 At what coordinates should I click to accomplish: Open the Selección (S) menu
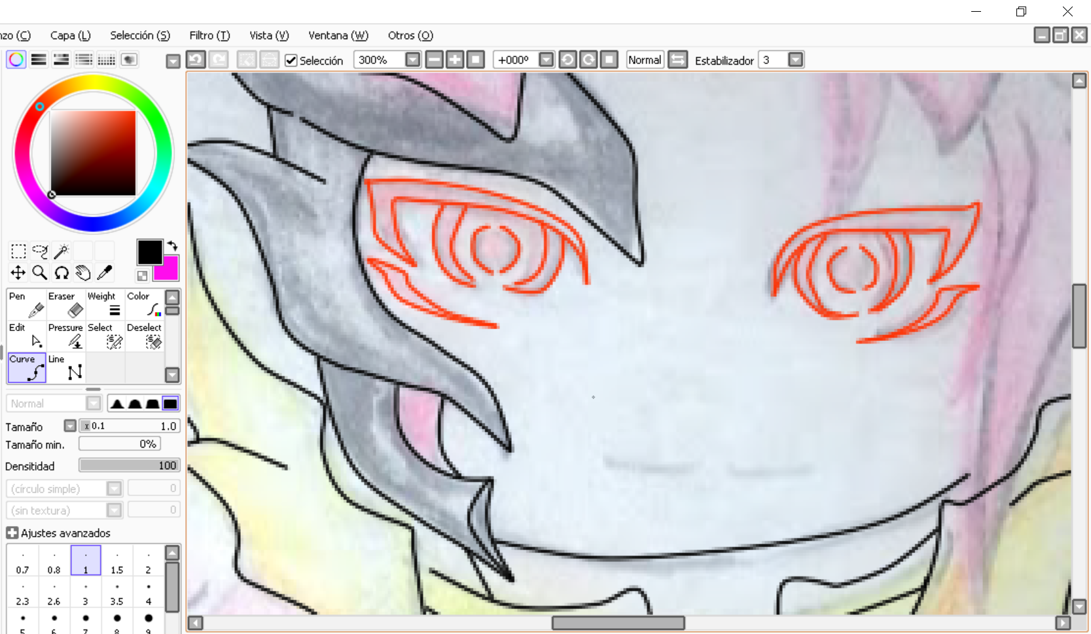pos(140,35)
